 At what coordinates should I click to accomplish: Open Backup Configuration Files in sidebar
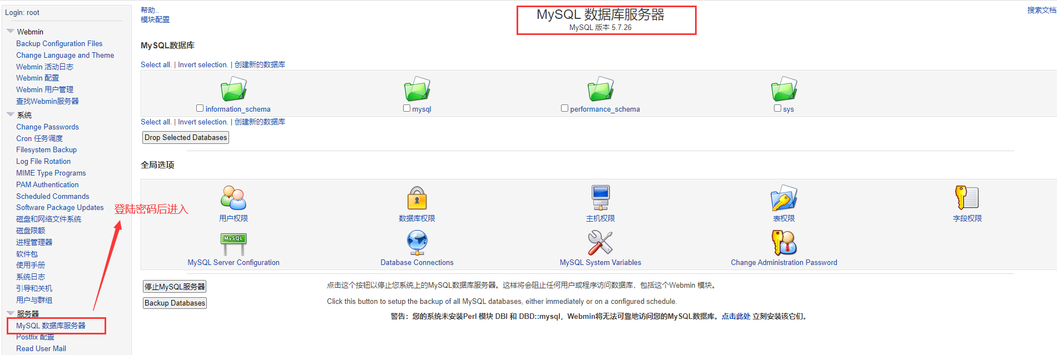coord(59,43)
